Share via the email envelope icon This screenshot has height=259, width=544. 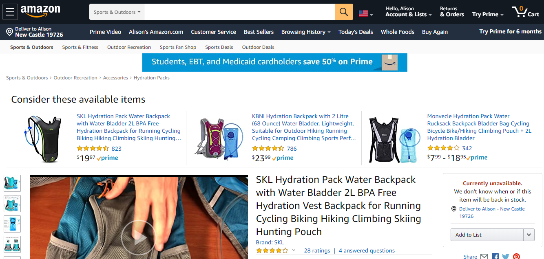tap(484, 257)
